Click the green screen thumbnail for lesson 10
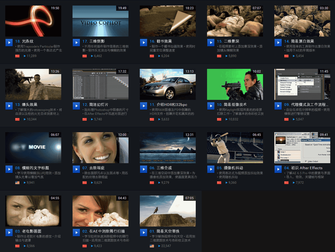The height and width of the screenshot is (252, 335). 235,84
